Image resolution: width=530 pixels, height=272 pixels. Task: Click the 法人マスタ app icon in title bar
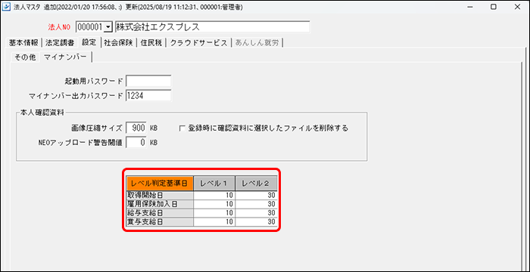tap(6, 7)
